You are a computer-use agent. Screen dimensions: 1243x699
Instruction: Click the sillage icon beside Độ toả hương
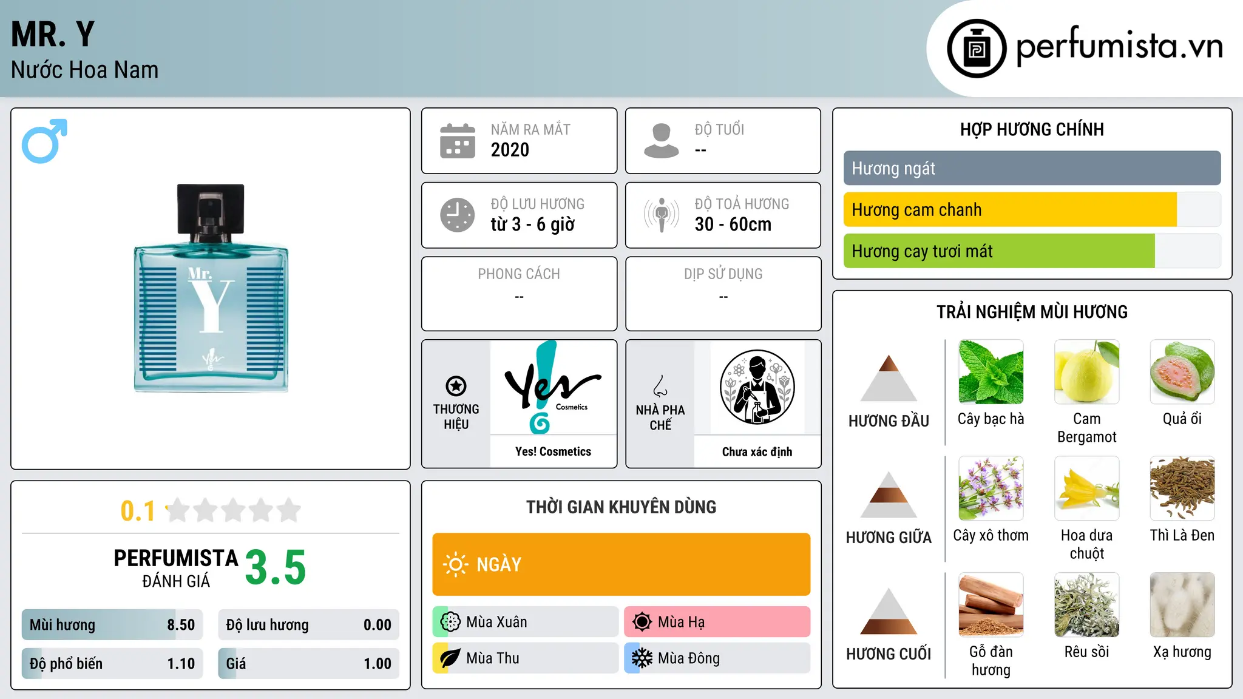(x=661, y=215)
